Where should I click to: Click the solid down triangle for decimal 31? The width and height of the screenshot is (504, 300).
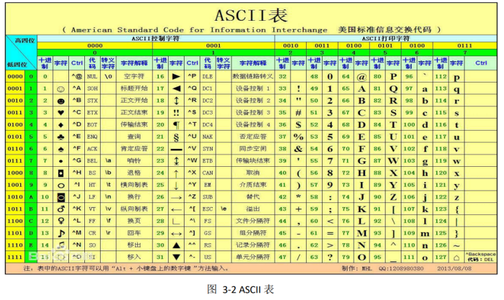click(x=176, y=257)
